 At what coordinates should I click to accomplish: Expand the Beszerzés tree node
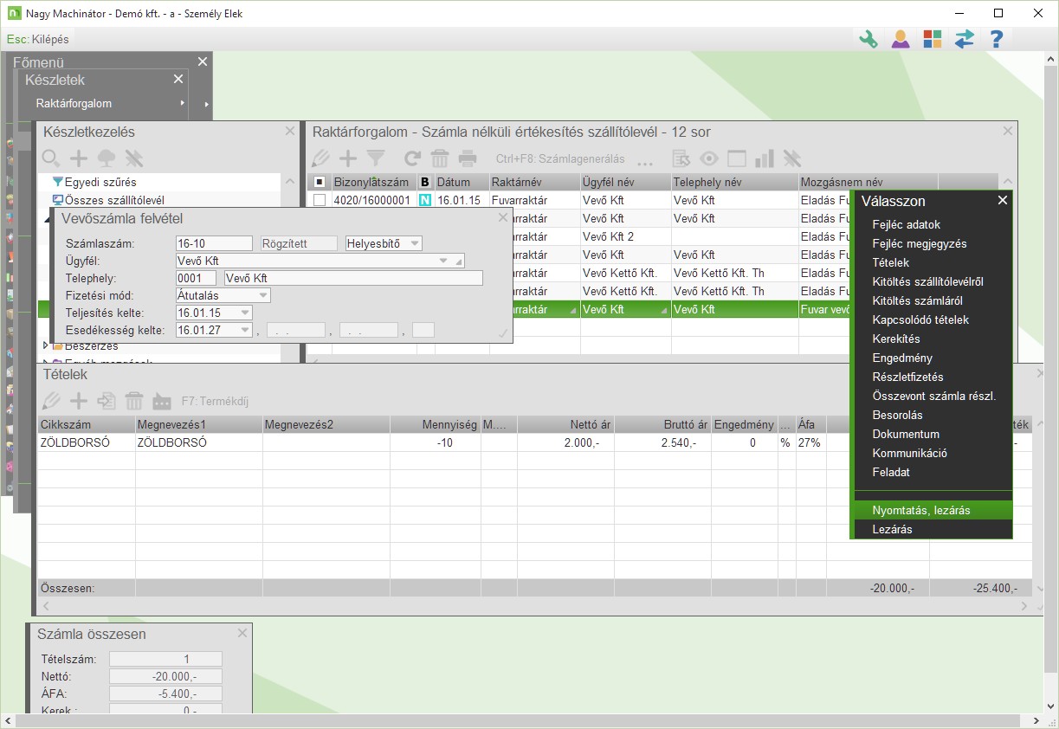(x=46, y=346)
